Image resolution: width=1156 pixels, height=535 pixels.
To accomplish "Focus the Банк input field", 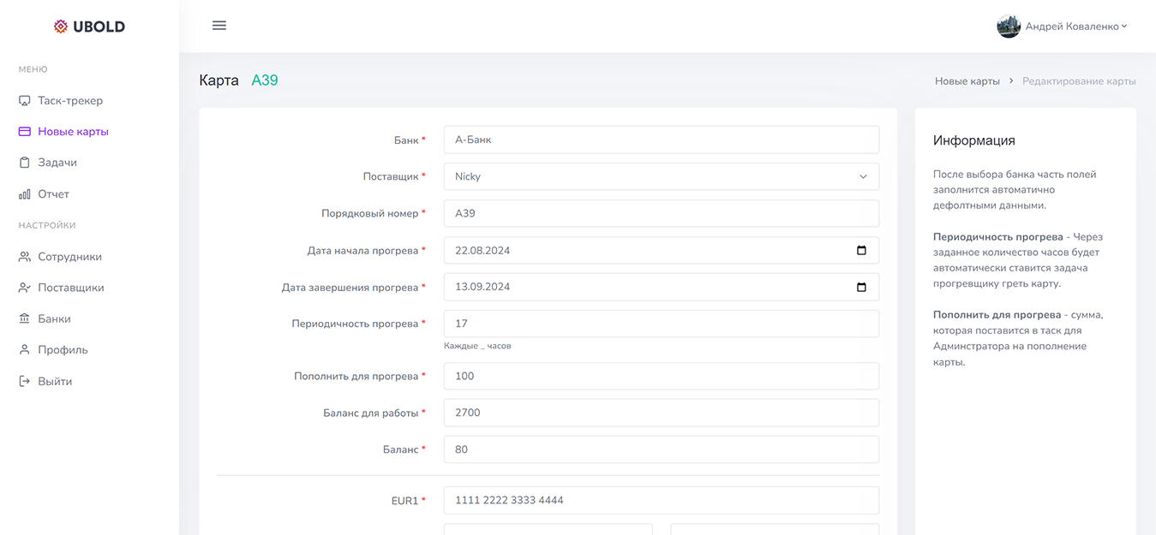I will coord(661,140).
